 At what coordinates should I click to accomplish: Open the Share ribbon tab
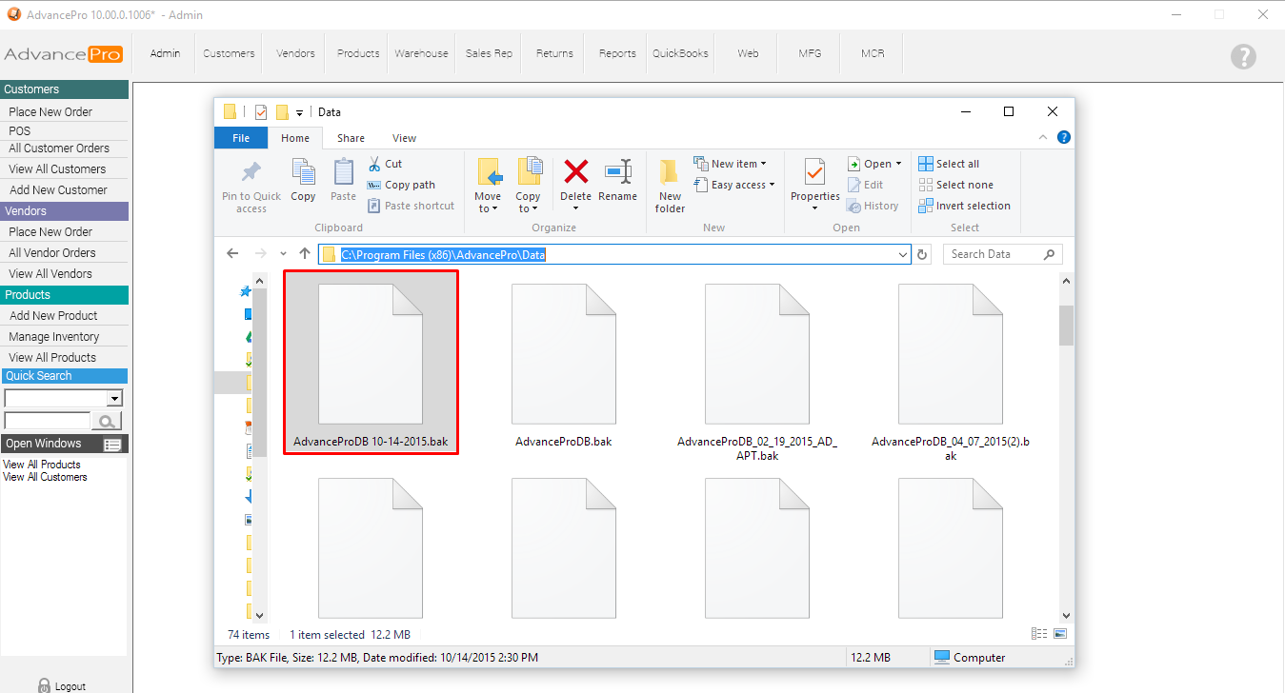click(350, 138)
